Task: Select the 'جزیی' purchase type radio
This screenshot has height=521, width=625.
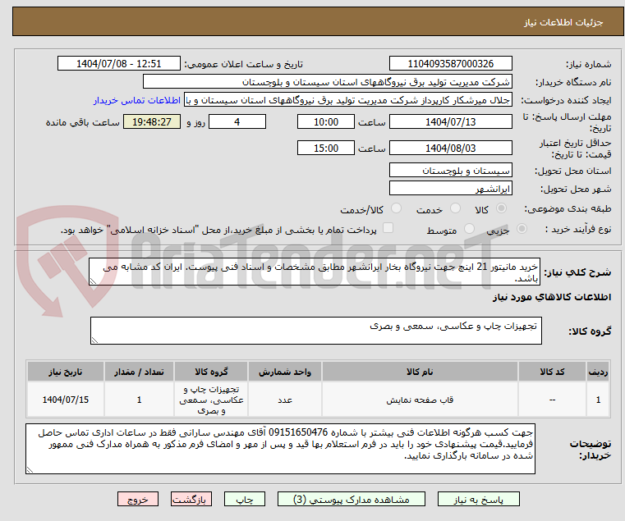Action: [522, 229]
